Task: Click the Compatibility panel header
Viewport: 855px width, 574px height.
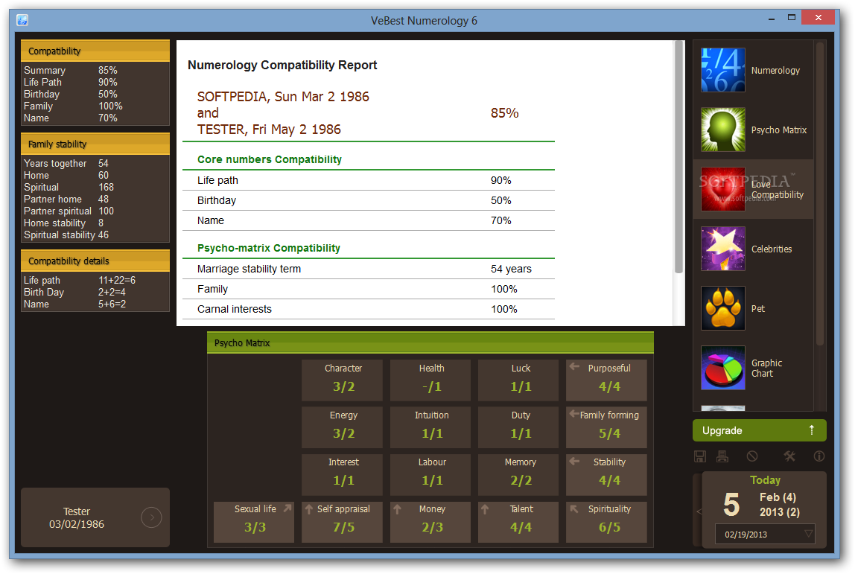Action: coord(95,51)
